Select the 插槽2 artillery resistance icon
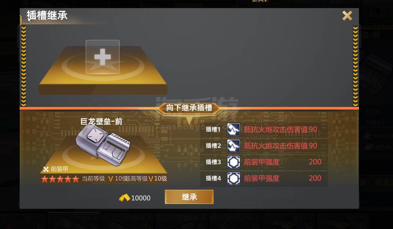Image resolution: width=393 pixels, height=229 pixels. click(234, 146)
